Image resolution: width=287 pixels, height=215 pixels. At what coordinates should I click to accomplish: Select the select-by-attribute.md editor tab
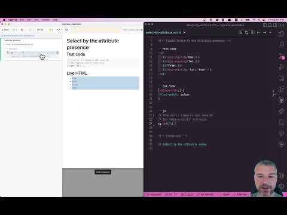point(166,32)
